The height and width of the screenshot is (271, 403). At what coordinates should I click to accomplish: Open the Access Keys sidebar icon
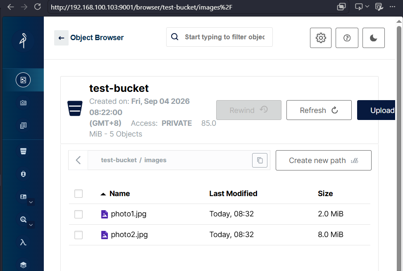[23, 103]
